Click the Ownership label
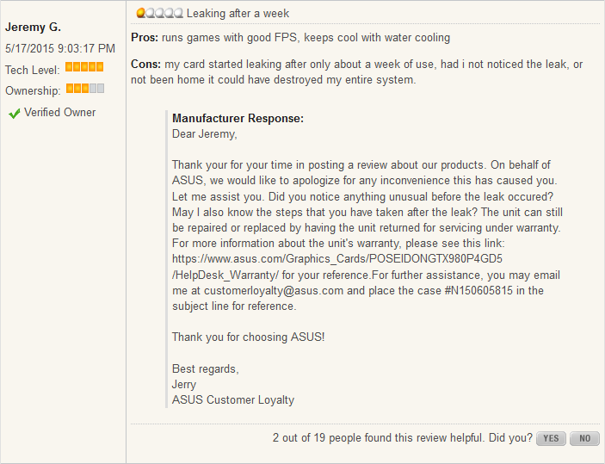Image resolution: width=605 pixels, height=464 pixels. (33, 90)
